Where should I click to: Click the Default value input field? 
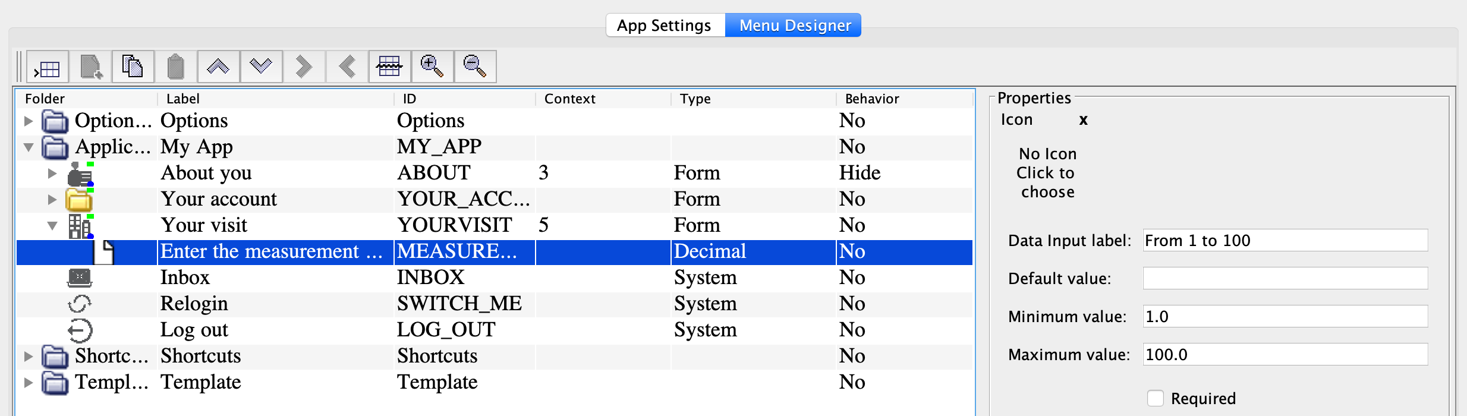point(1285,278)
